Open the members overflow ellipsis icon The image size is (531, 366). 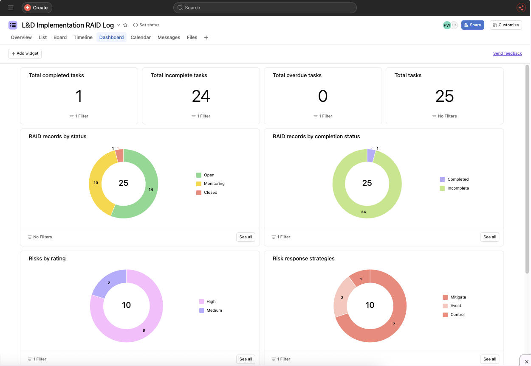[454, 25]
